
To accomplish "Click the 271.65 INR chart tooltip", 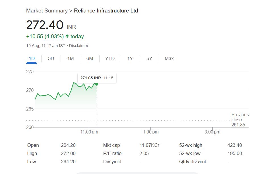I will coord(97,78).
